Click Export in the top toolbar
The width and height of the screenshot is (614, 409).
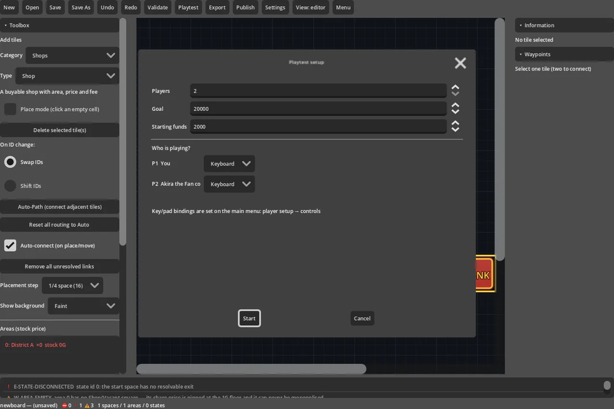[x=217, y=7]
